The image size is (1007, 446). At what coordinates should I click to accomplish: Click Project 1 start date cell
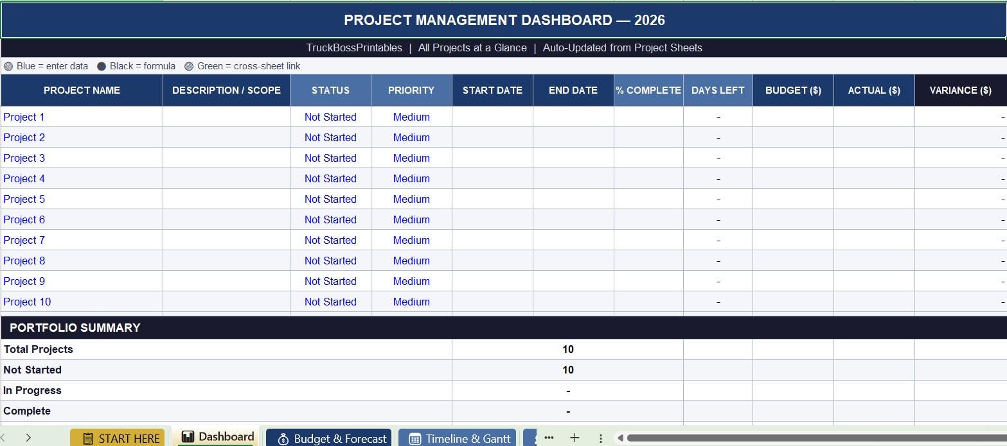(492, 117)
